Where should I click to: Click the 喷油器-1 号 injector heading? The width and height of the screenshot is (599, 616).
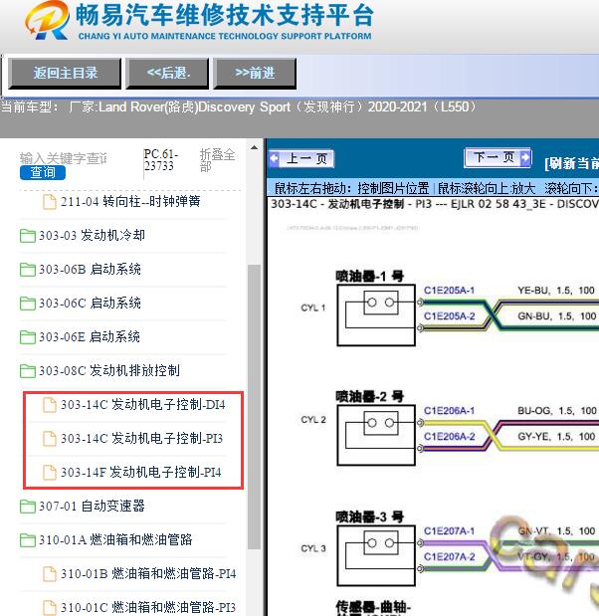pyautogui.click(x=369, y=277)
